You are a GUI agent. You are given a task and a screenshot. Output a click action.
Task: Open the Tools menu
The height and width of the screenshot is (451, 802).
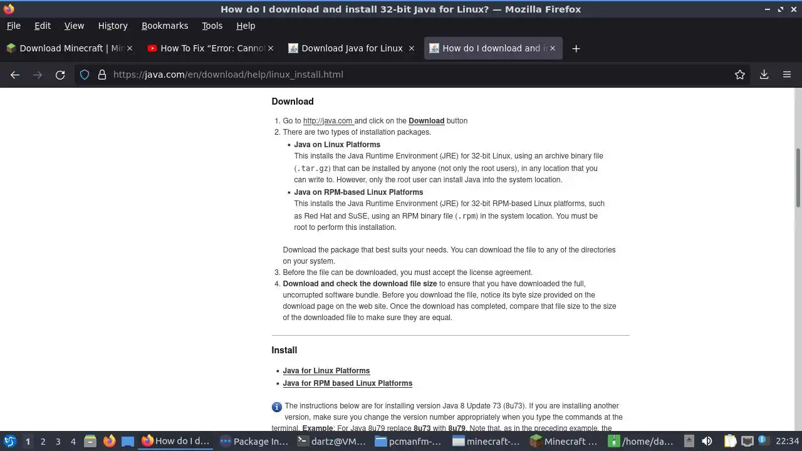[x=212, y=26]
